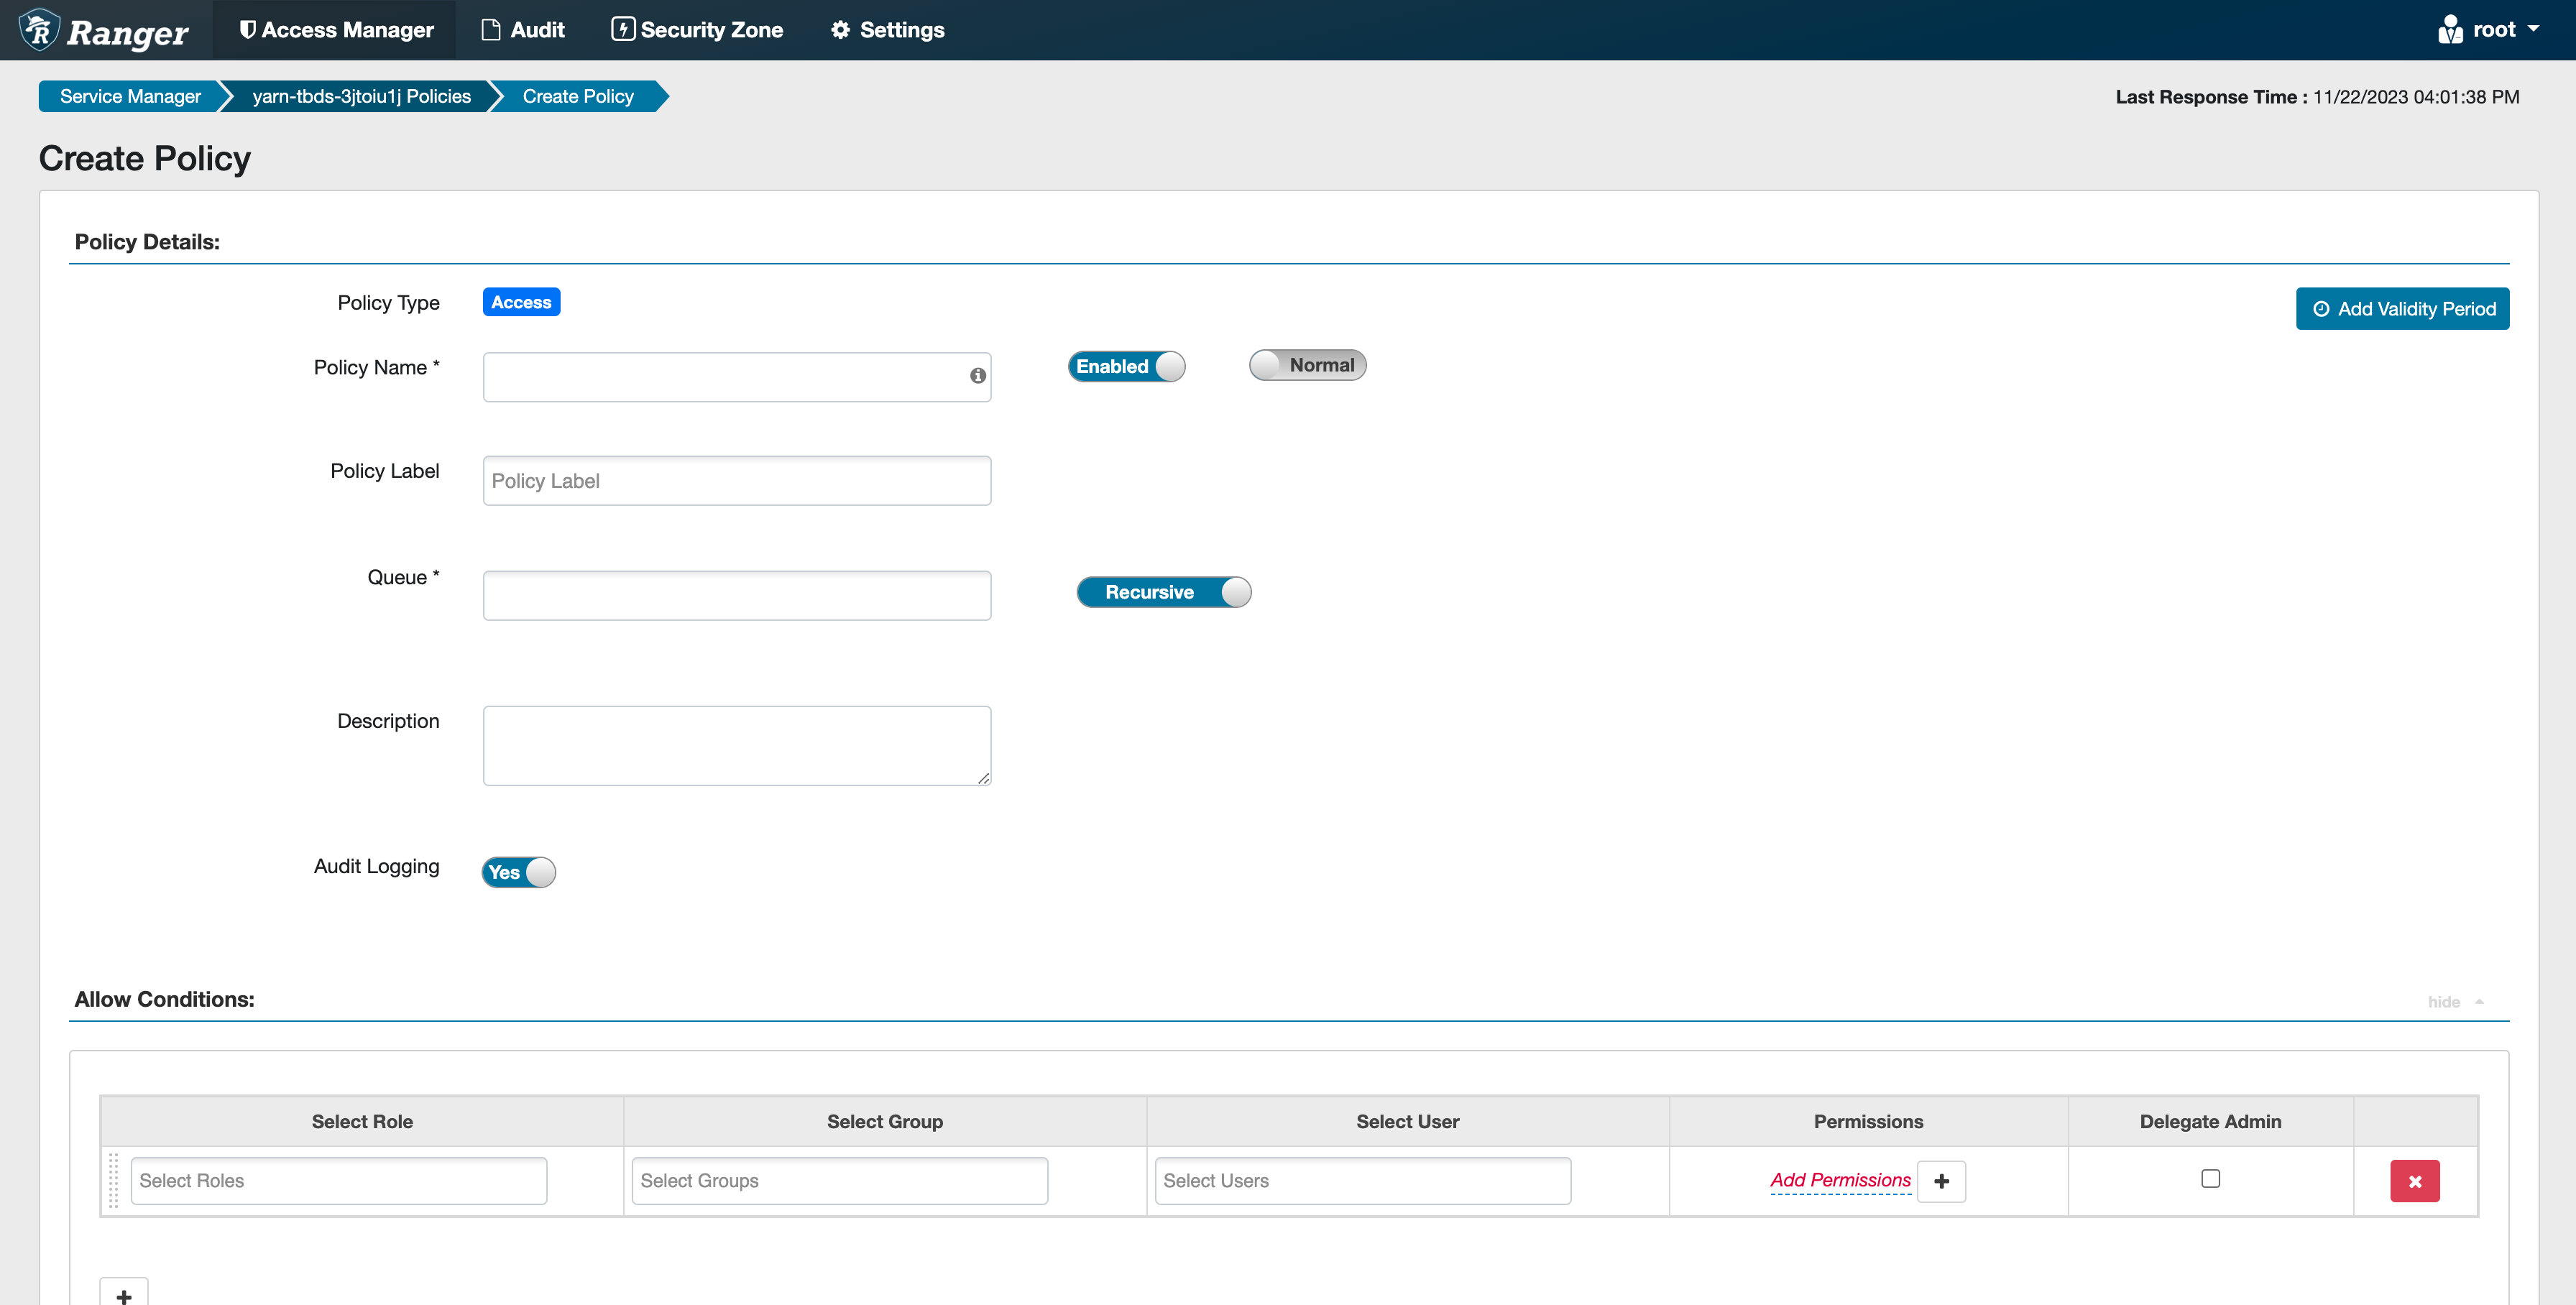Click the info icon in Policy Name field
This screenshot has width=2576, height=1305.
coord(977,376)
